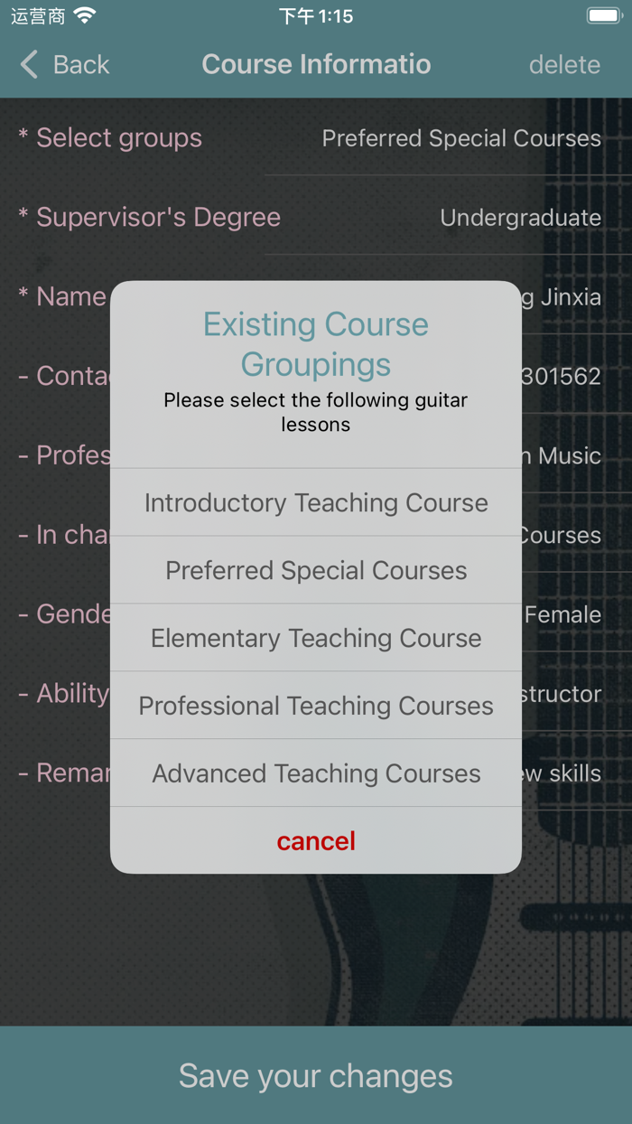The width and height of the screenshot is (632, 1124).
Task: Tap delete in the navigation bar
Action: (x=564, y=65)
